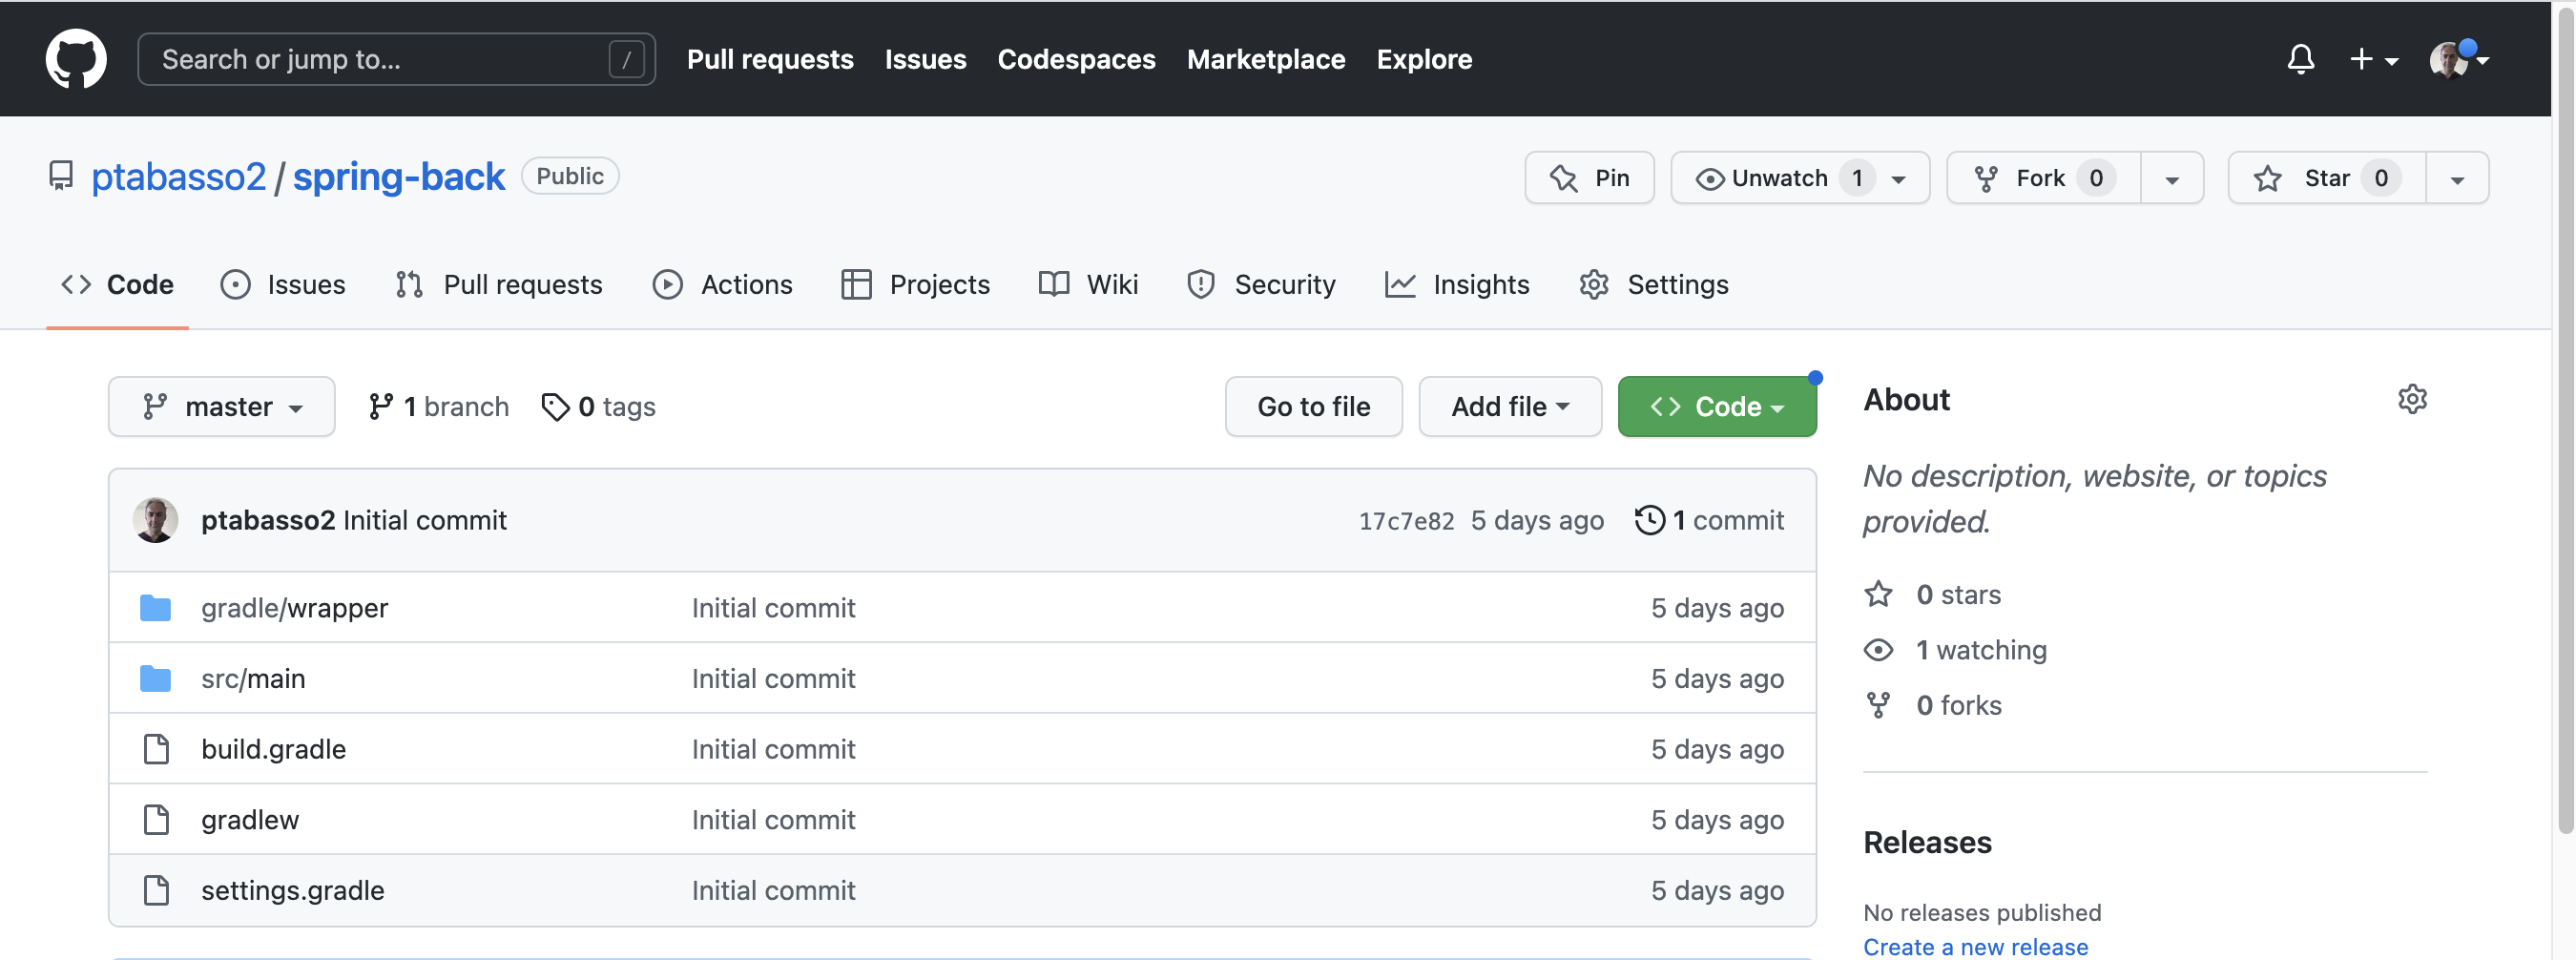The image size is (2576, 960).
Task: Open the spring-back repository link
Action: 398,177
